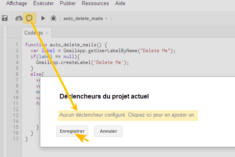This screenshot has width=235, height=157.
Task: Open project triggers via clock icon
Action: click(x=29, y=18)
